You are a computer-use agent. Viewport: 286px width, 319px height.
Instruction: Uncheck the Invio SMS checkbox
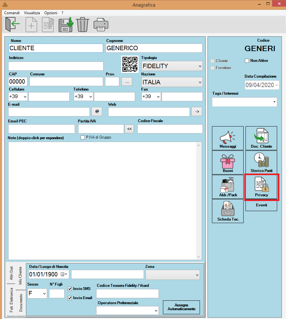(x=70, y=289)
